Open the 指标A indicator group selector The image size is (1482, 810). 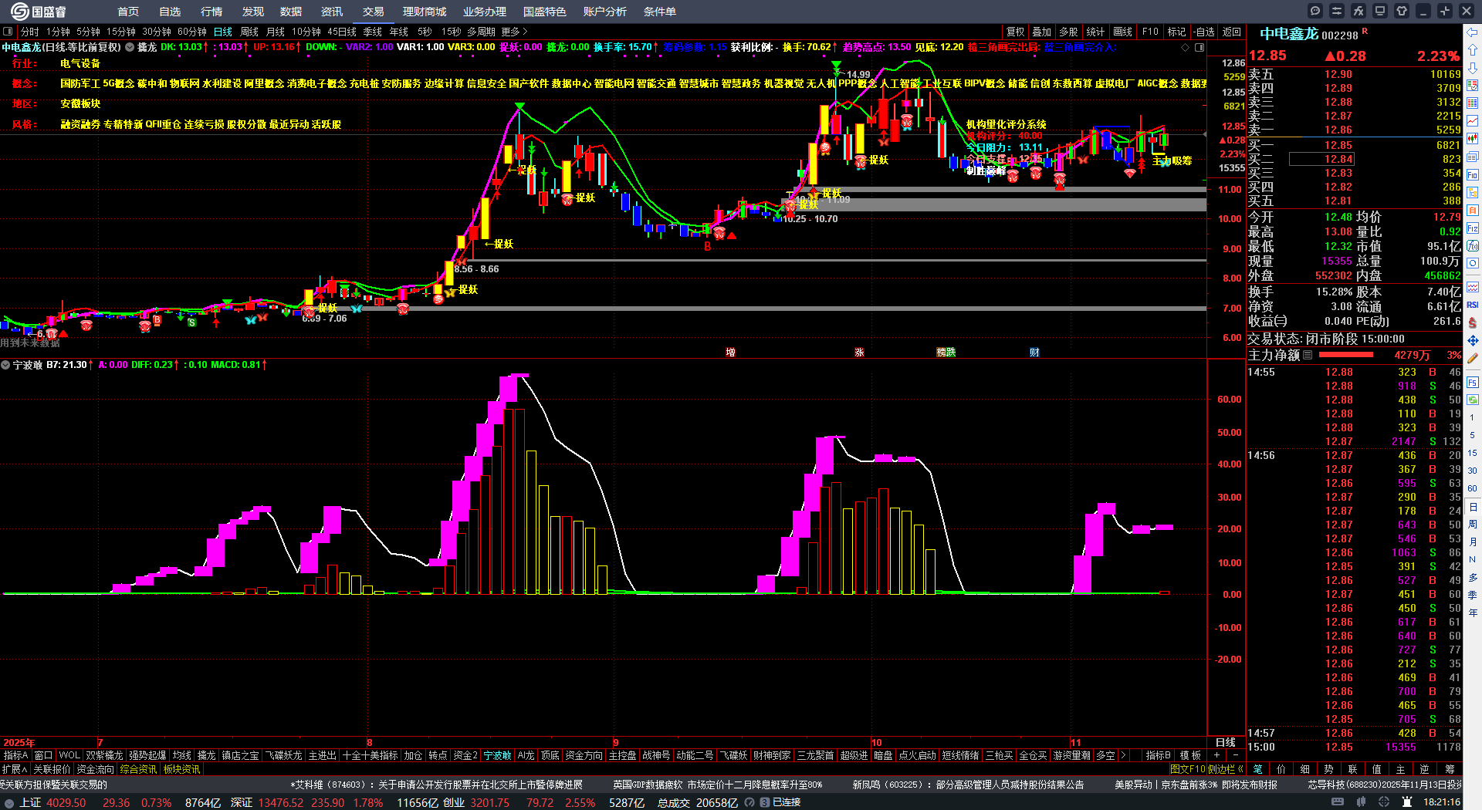coord(15,755)
